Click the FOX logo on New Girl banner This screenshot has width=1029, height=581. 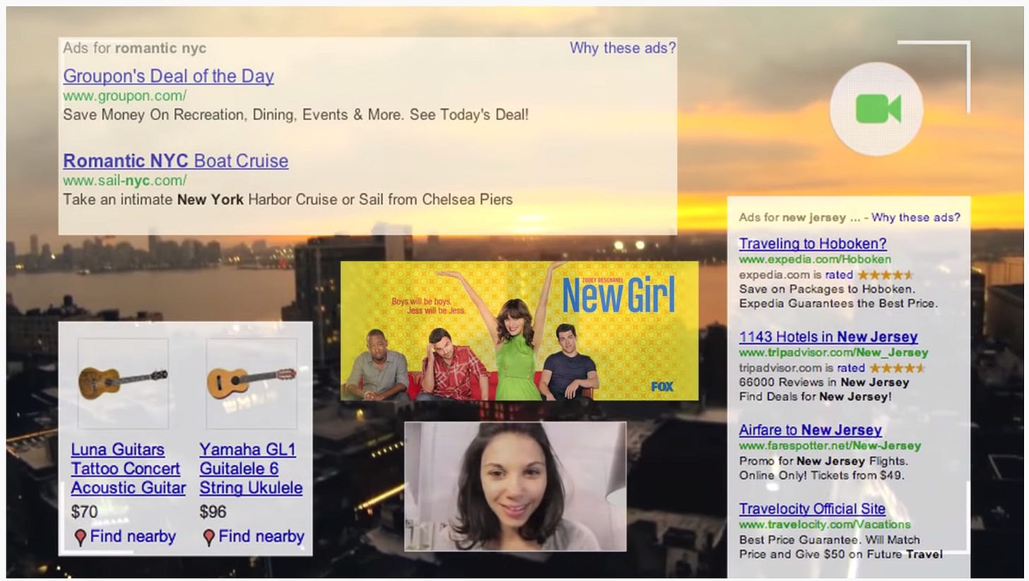(x=663, y=387)
